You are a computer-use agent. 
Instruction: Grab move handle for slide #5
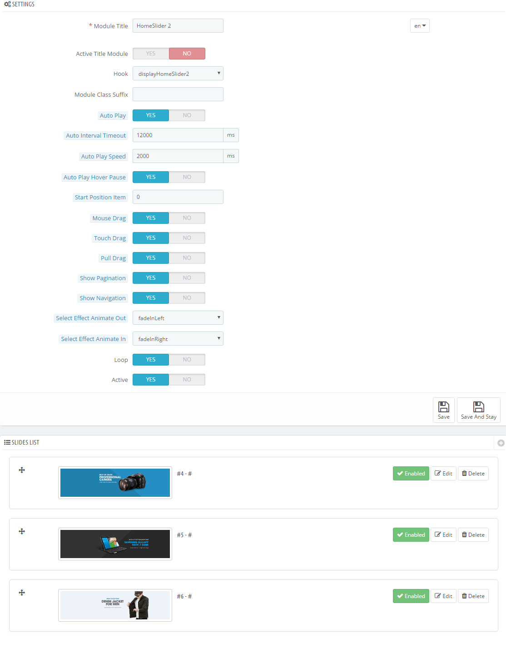pos(22,531)
